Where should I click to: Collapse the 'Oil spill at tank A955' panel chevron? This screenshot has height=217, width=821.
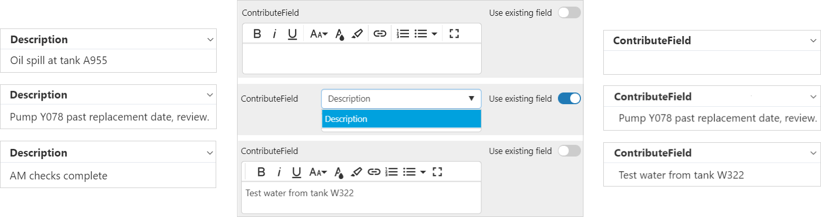[210, 40]
